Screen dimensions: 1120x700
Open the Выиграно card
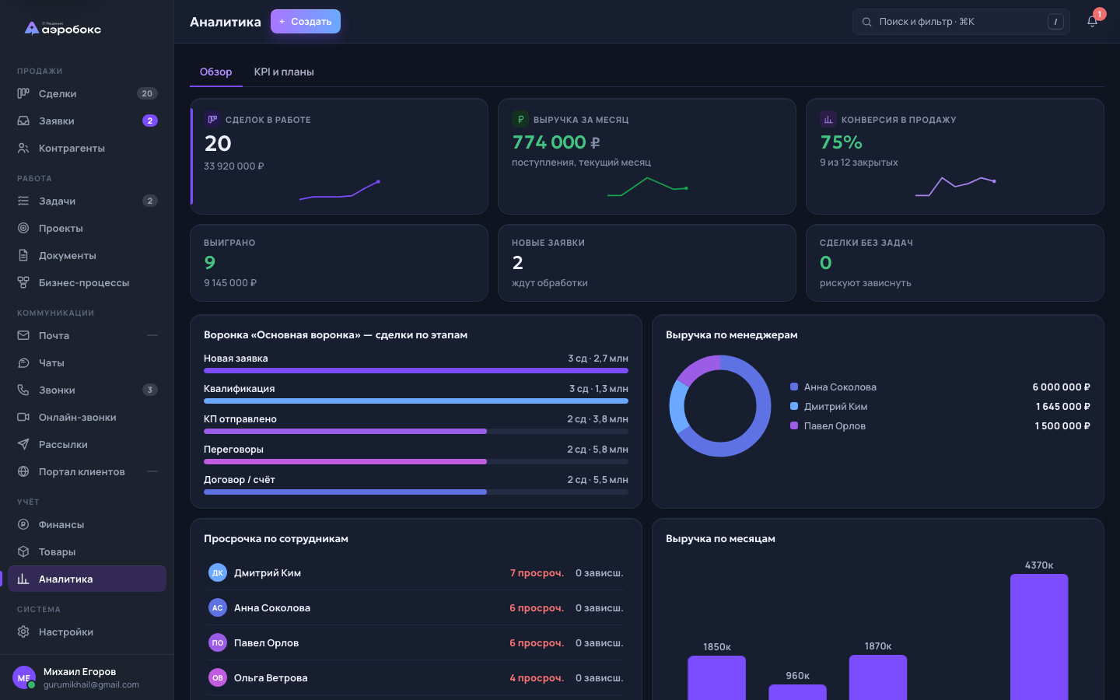pyautogui.click(x=339, y=263)
